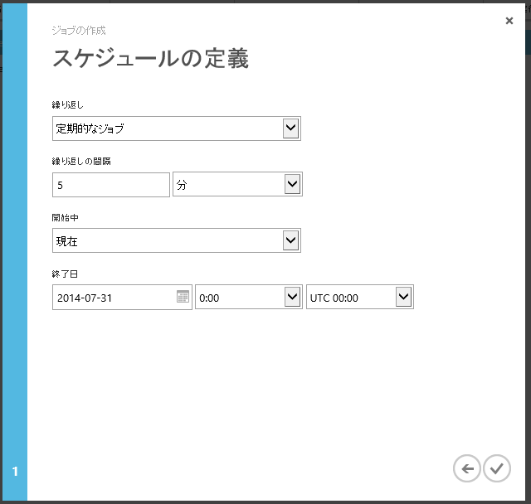Click the step 1 indicator

click(x=14, y=472)
